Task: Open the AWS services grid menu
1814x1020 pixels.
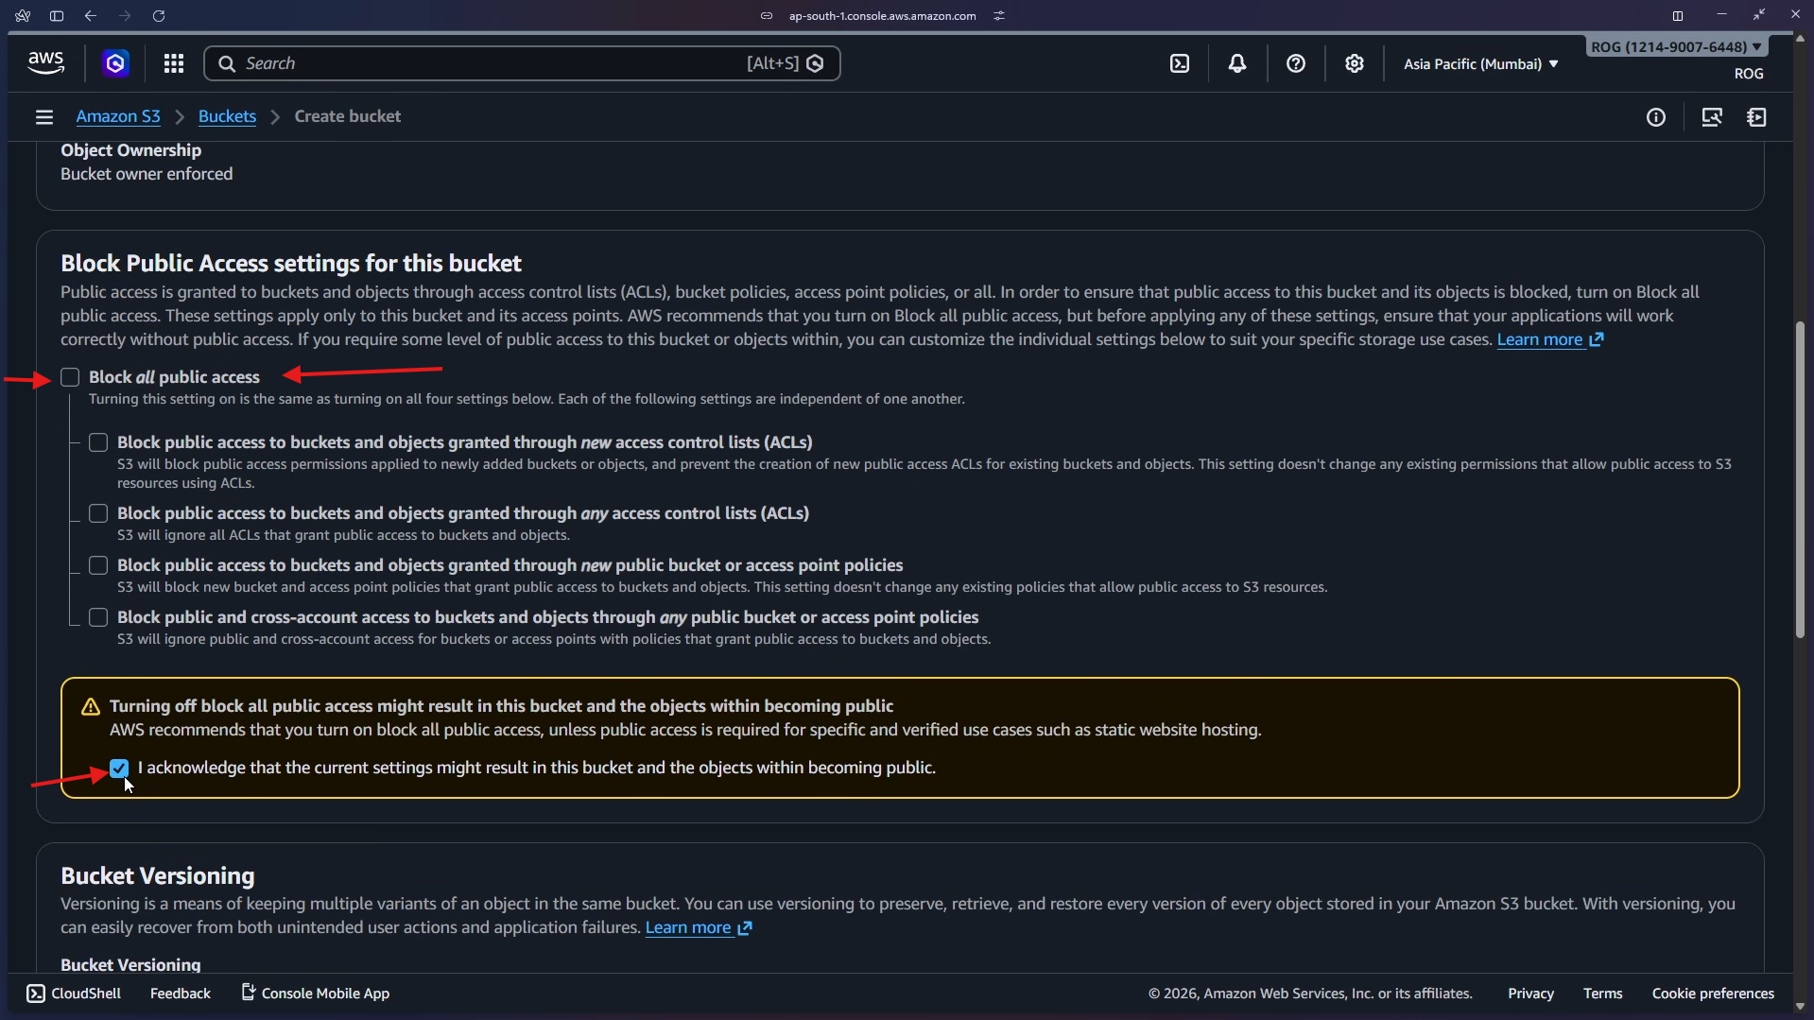Action: [173, 63]
